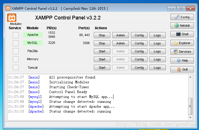Screen dimensions: 199x130
Task: Click the XAMPP logo in the title bar
Action: (8, 8)
